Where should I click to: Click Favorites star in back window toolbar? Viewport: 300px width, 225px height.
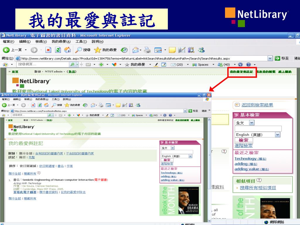[x=97, y=50]
